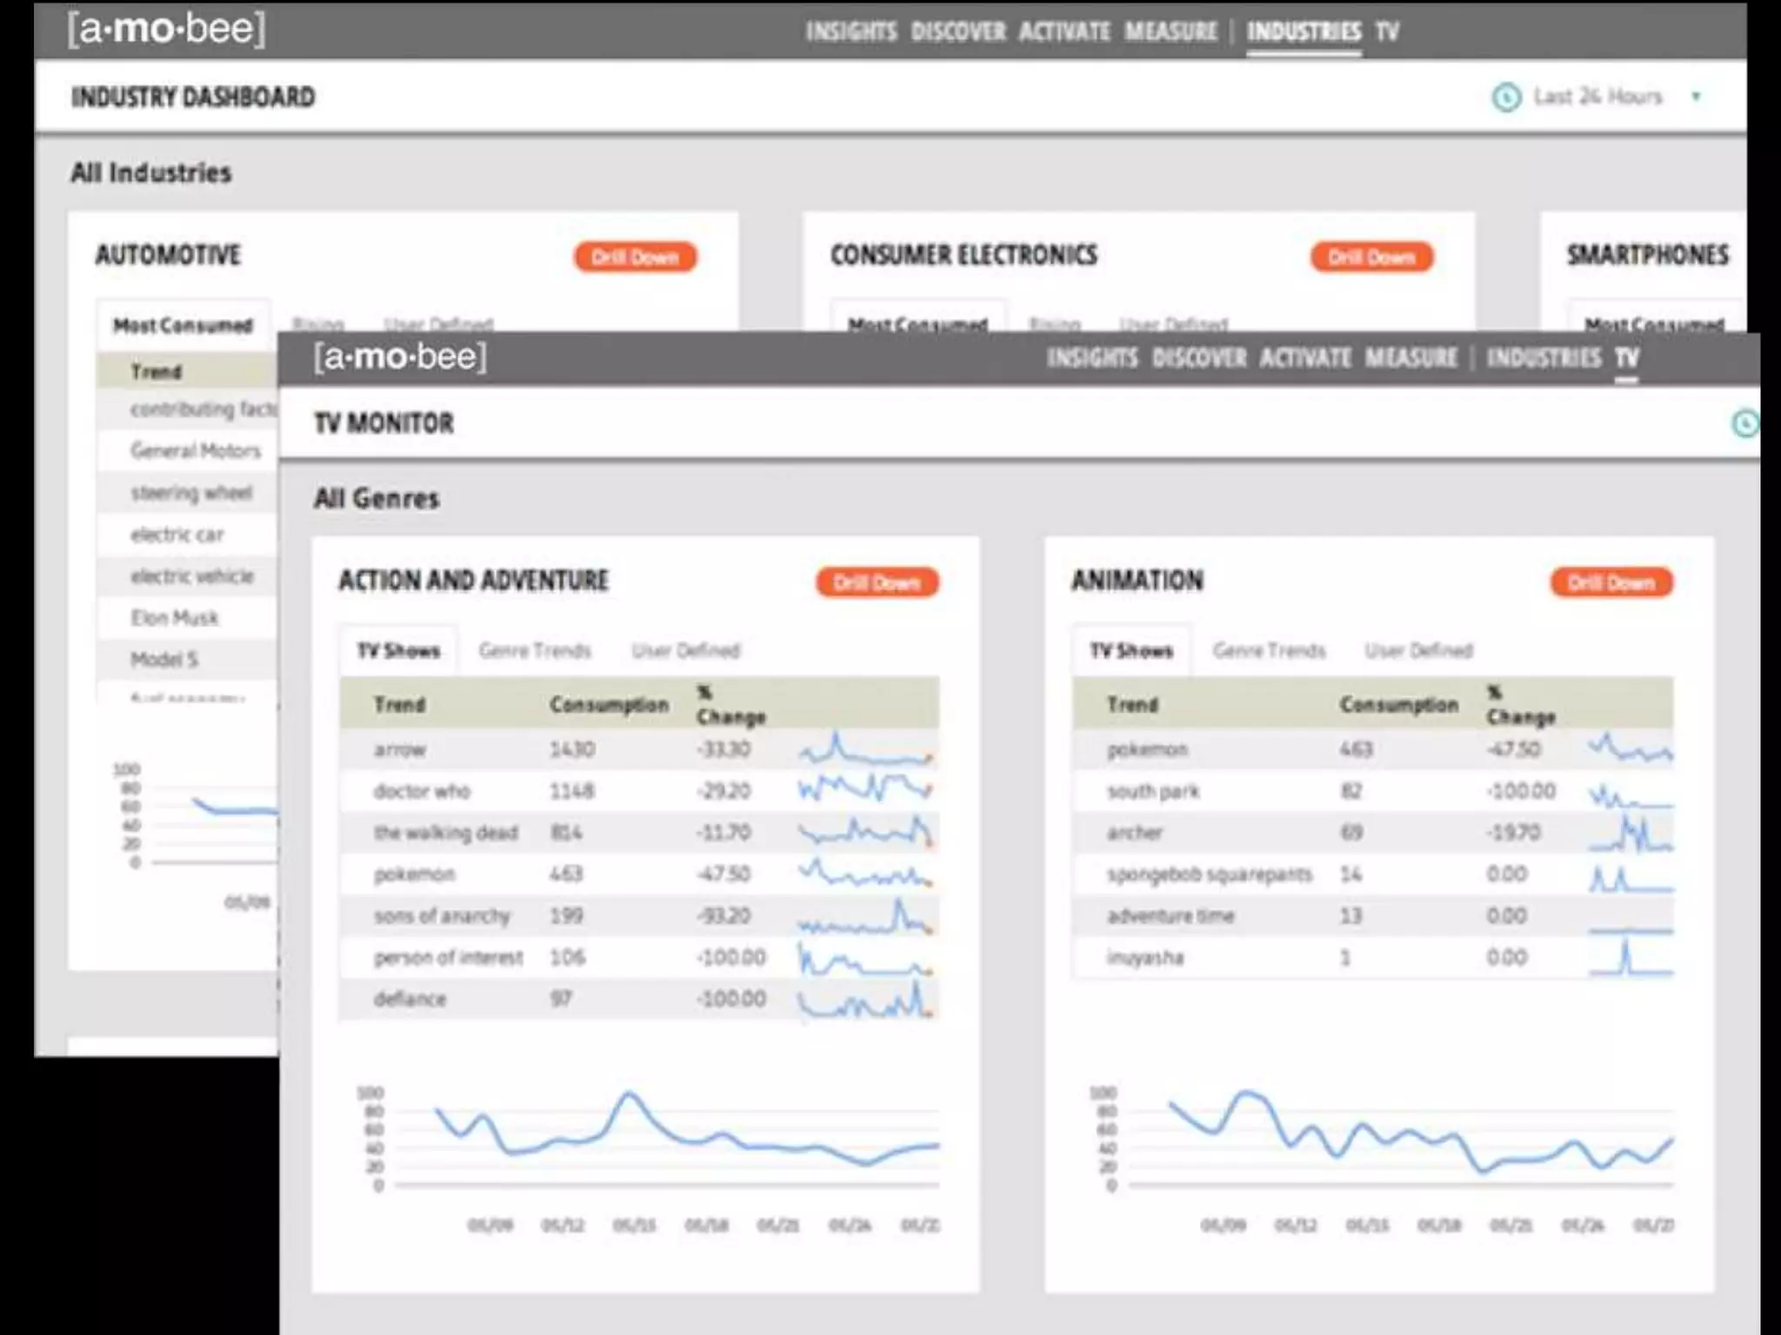The width and height of the screenshot is (1781, 1335).
Task: Click the amobee logo in TV Monitor window
Action: pos(400,356)
